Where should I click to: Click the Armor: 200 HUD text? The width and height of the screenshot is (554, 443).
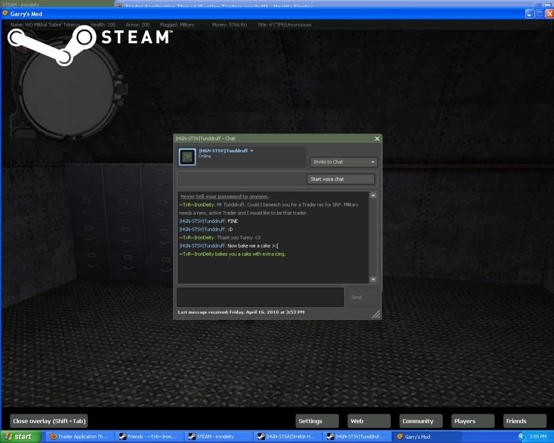(x=137, y=25)
